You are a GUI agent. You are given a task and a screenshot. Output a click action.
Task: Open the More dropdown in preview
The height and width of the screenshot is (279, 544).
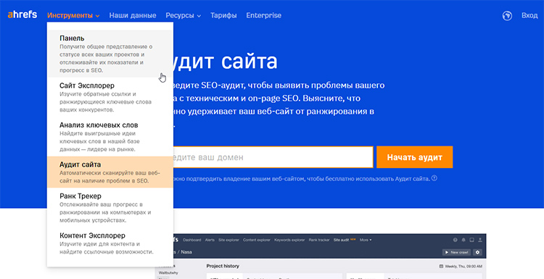(366, 240)
